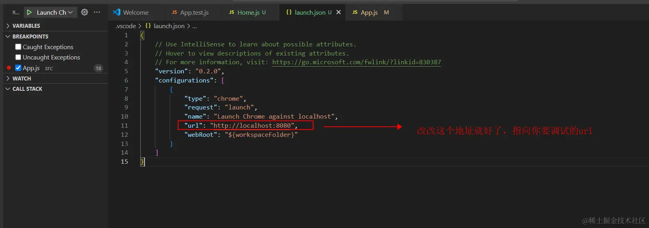Click the "name" key on line 10
This screenshot has height=228, width=649.
click(x=195, y=116)
